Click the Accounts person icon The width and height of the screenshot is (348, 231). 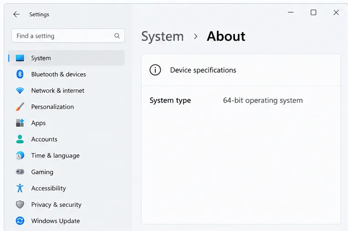coord(20,139)
